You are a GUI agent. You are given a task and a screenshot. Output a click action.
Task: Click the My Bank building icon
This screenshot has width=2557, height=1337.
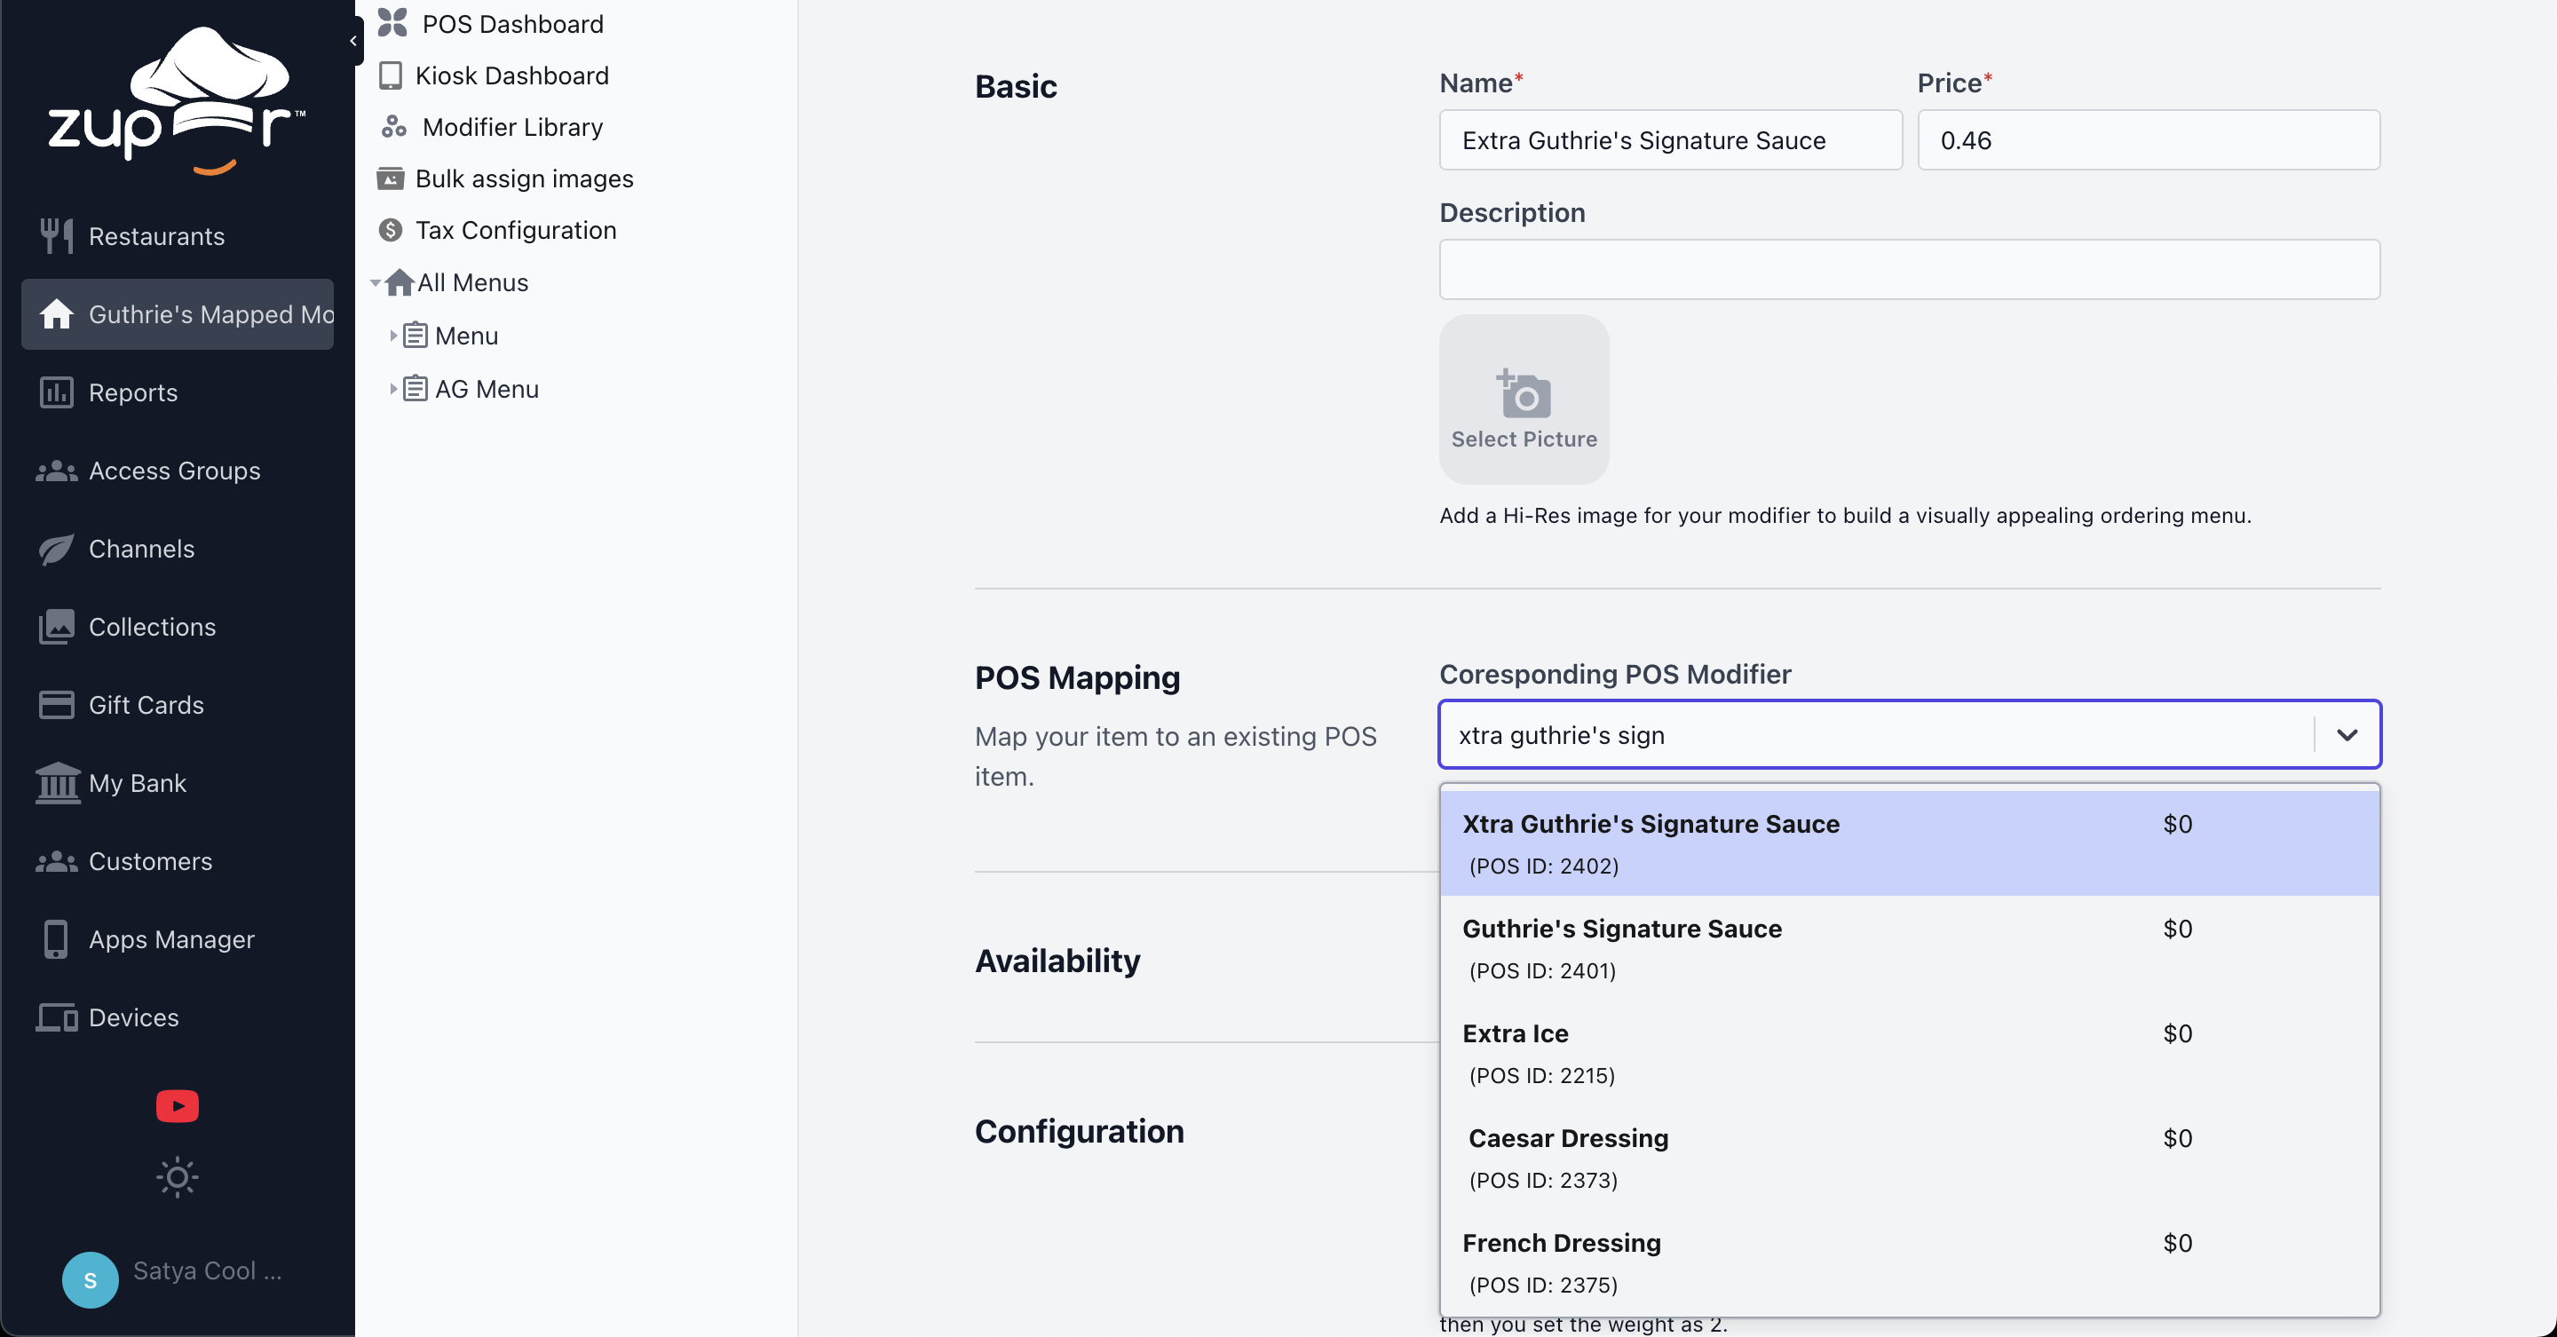point(56,783)
